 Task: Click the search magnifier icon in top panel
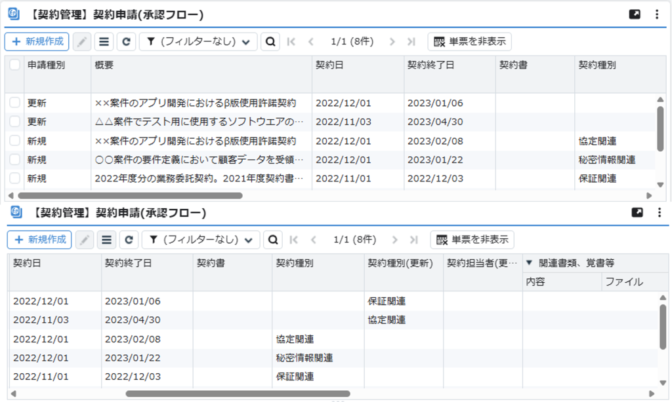point(270,42)
